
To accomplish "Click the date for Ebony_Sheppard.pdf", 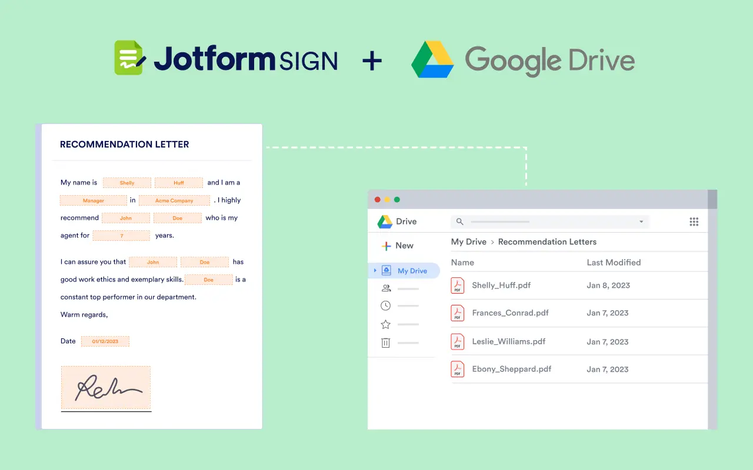I will (608, 369).
